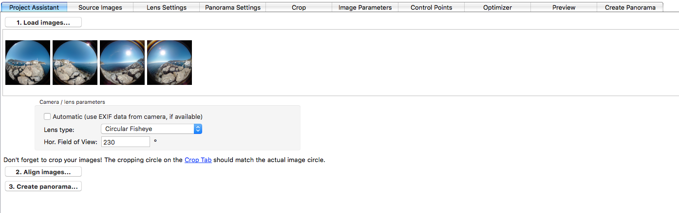This screenshot has width=679, height=213.
Task: Open the Panorama Settings tab
Action: coord(233,7)
